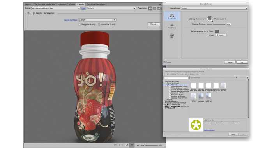Select 'White label paper - glossy' tree row
The height and width of the screenshot is (148, 265).
click(x=179, y=86)
